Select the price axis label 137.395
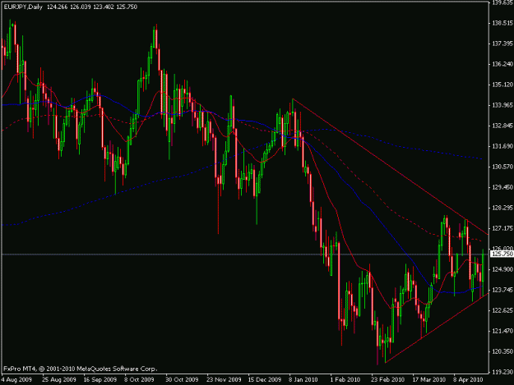This screenshot has width=514, height=385. 502,44
